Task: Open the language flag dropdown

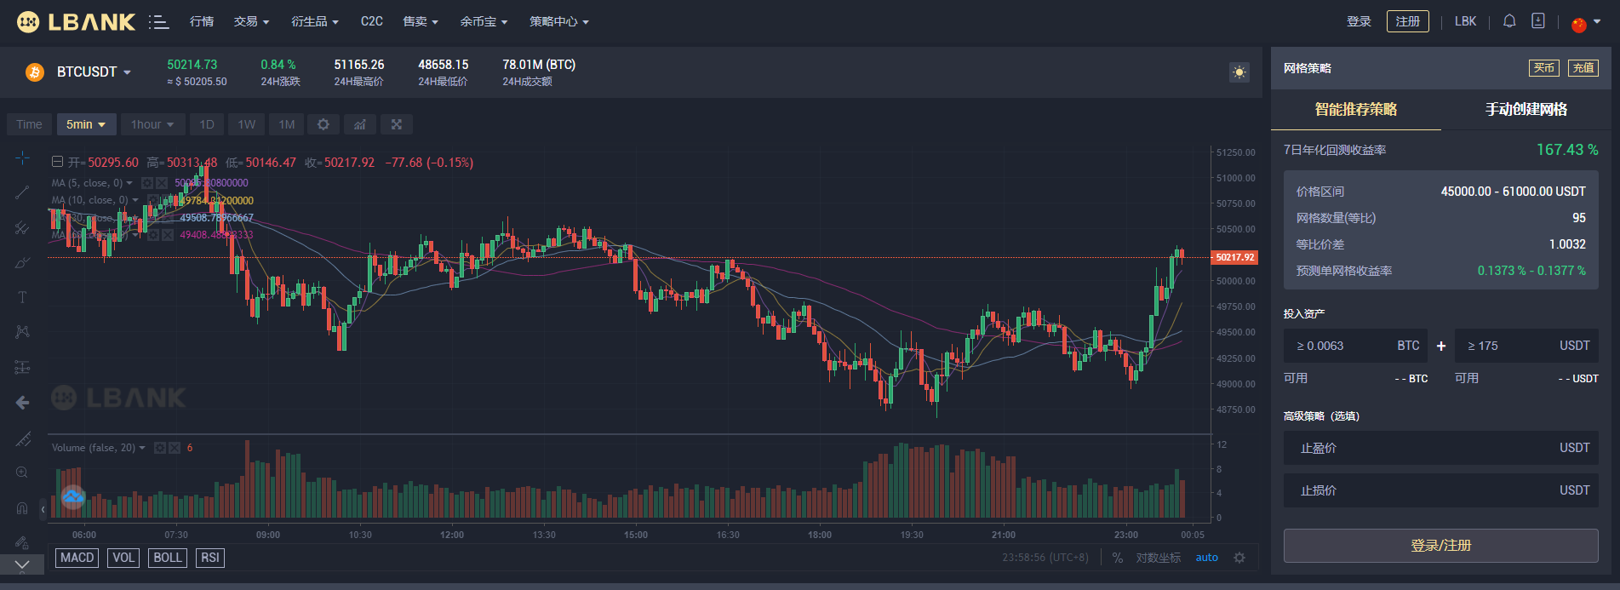Action: [1585, 22]
